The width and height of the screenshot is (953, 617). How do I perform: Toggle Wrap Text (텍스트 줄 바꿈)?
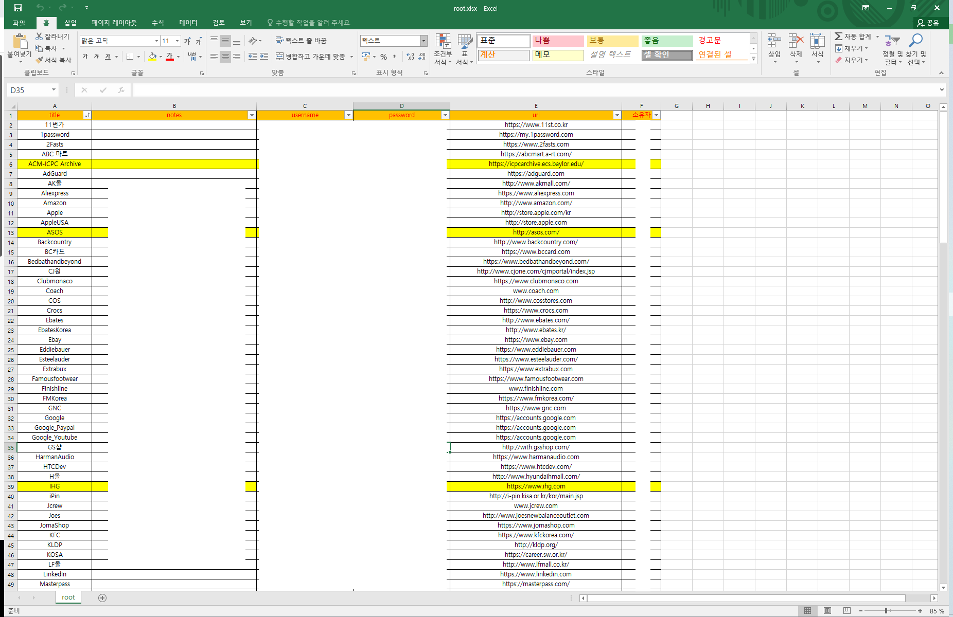pyautogui.click(x=301, y=41)
